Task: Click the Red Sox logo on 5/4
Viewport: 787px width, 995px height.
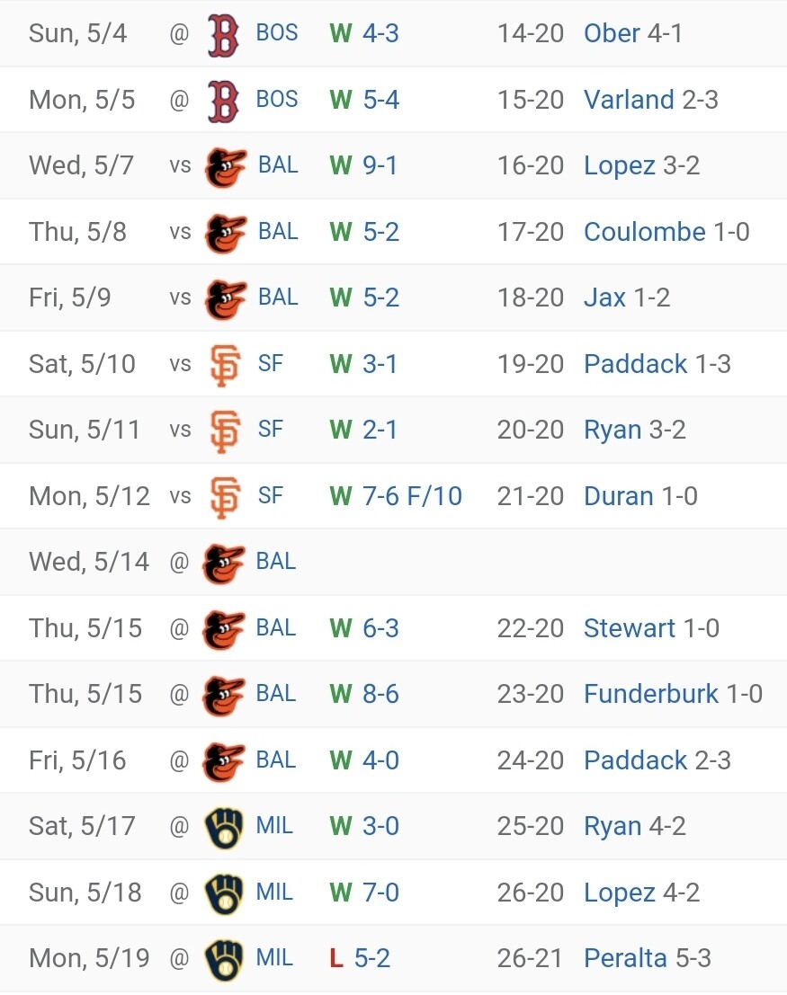Action: (x=224, y=34)
